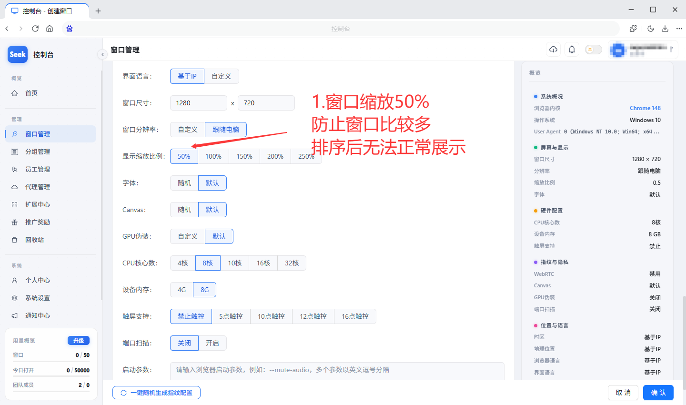
Task: Open the browser downloads icon
Action: (665, 29)
